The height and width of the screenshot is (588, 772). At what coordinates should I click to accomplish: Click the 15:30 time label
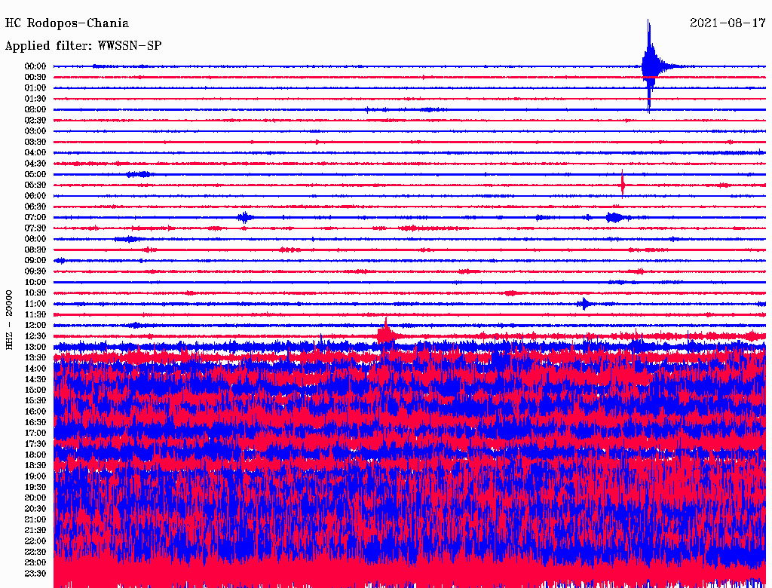tap(35, 401)
